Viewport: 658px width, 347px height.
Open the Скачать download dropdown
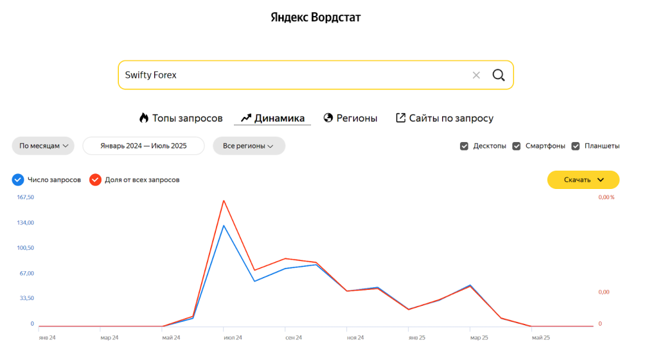coord(583,180)
